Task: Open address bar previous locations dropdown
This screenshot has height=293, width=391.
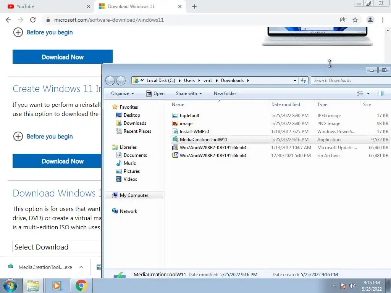Action: point(295,80)
